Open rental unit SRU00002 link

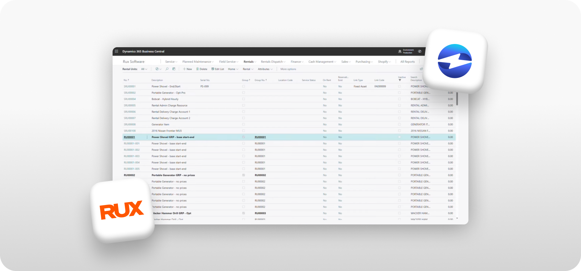tap(130, 93)
